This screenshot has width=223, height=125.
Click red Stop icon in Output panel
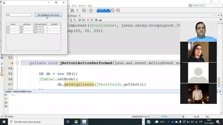pos(6,102)
